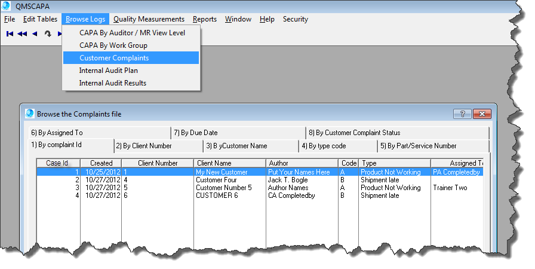The height and width of the screenshot is (269, 535).
Task: Click the QMSCAPA globe application icon
Action: point(7,6)
